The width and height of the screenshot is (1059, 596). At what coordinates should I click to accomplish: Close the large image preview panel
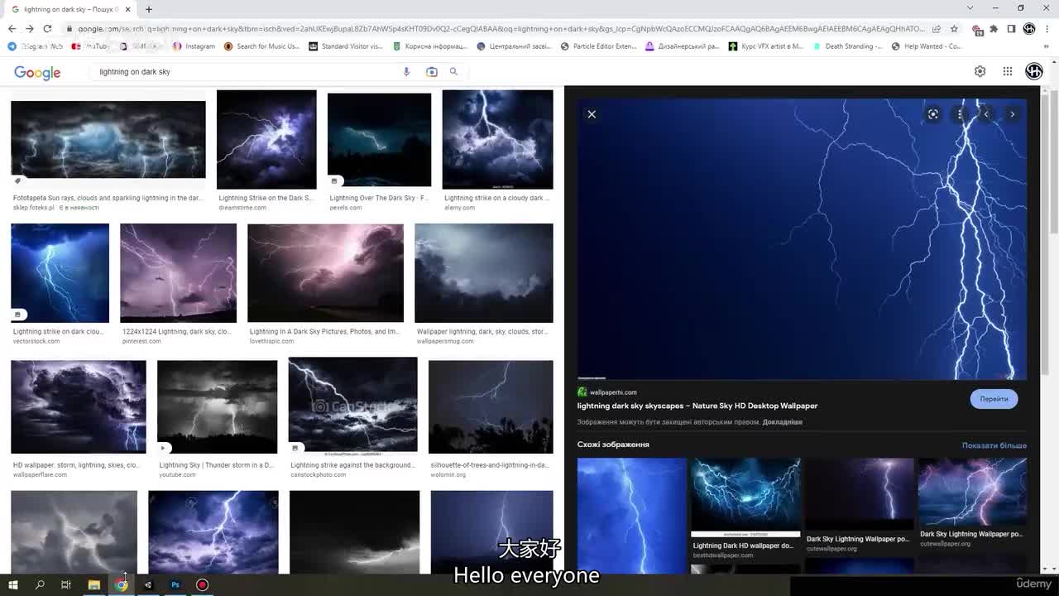coord(592,114)
